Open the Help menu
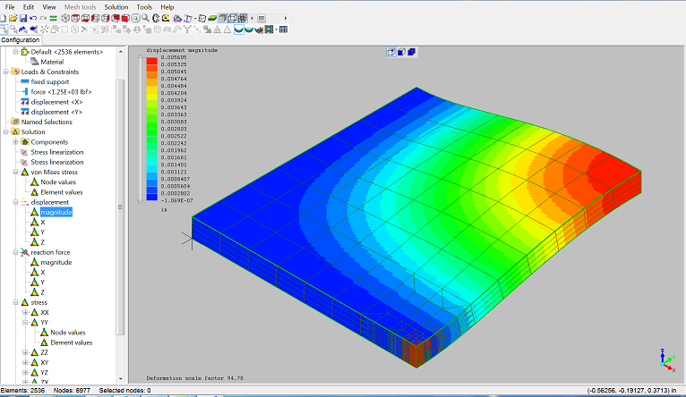 (167, 7)
